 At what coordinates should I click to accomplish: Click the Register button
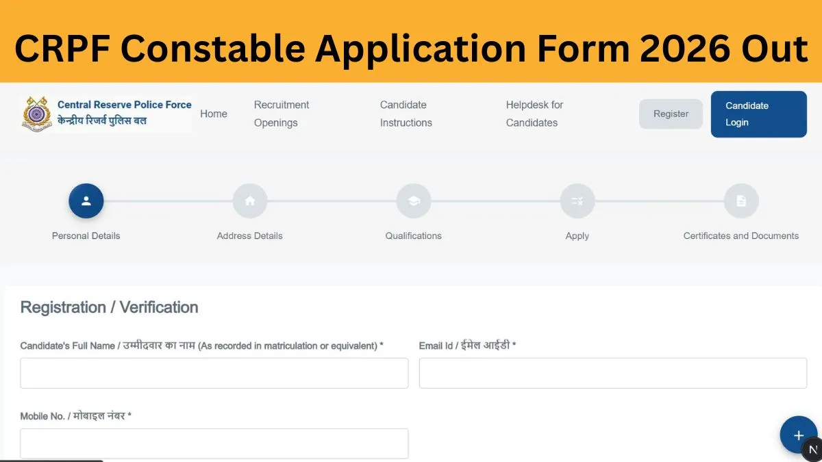[x=671, y=114]
